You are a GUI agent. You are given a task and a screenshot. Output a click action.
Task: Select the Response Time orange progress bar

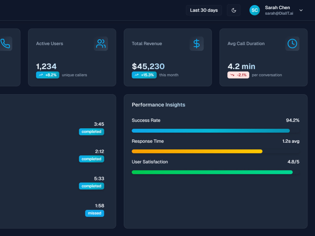[215, 151]
